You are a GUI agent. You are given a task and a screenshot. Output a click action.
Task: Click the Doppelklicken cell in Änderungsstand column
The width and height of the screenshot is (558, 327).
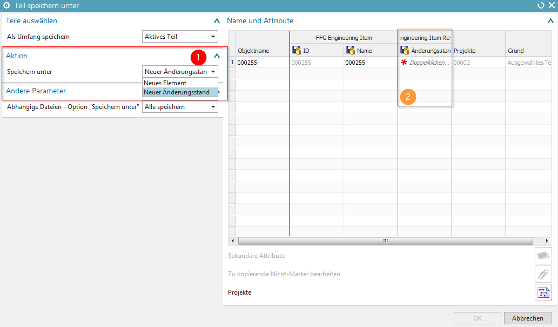coord(429,63)
